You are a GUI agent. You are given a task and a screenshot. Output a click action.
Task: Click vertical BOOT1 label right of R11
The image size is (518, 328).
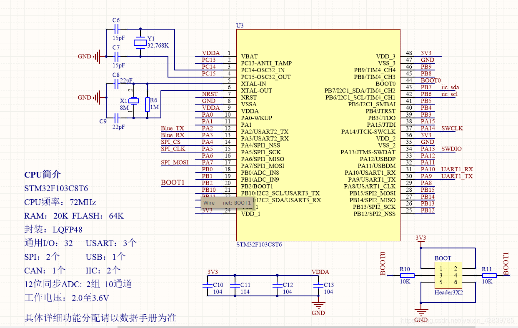tap(506, 264)
